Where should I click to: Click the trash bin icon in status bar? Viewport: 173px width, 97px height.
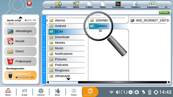pyautogui.click(x=150, y=92)
